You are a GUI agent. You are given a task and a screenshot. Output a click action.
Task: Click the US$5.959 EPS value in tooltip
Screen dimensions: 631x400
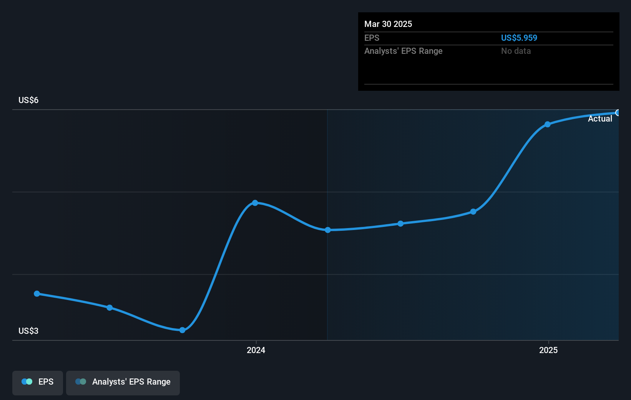tap(519, 38)
